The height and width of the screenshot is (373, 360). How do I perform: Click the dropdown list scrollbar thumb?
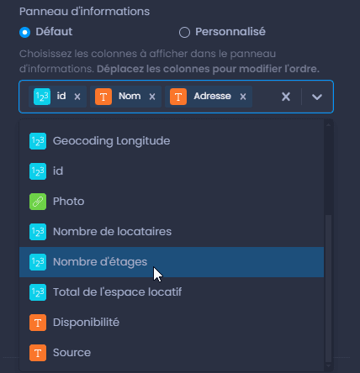[329, 288]
